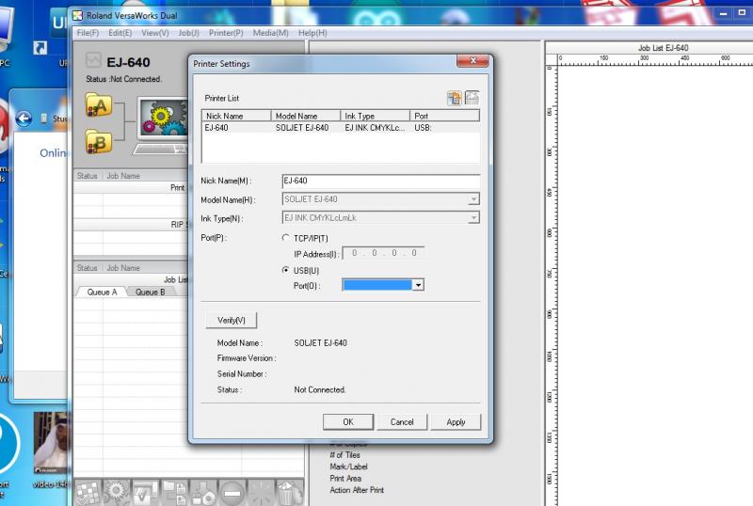Click the back arrow in the background window
Screen dimensions: 753x506
click(24, 119)
